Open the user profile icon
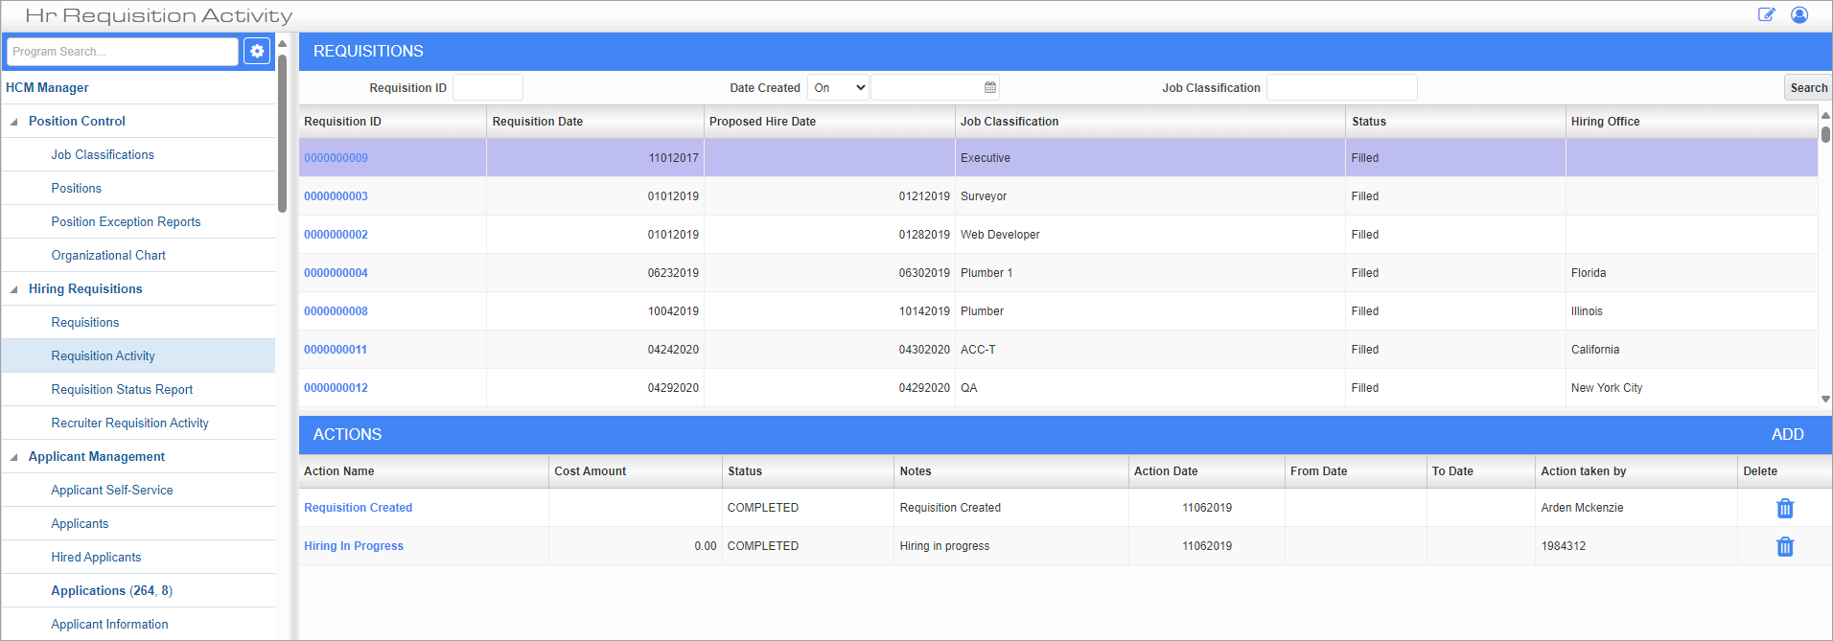The image size is (1833, 641). click(1799, 14)
